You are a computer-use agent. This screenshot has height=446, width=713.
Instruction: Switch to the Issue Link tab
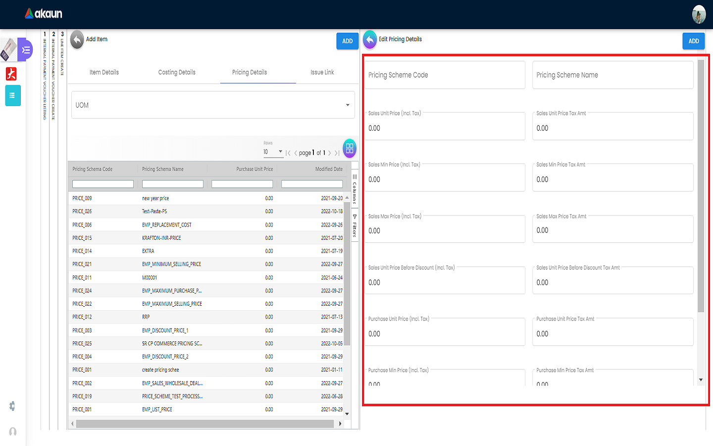pos(322,72)
